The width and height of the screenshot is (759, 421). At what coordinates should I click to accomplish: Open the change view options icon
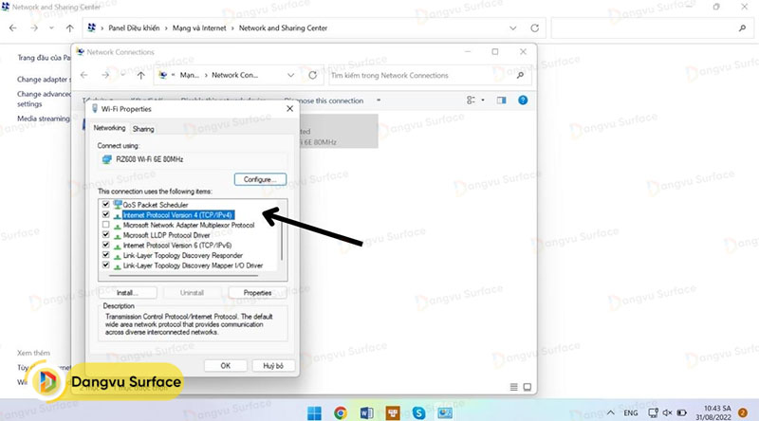tap(471, 101)
